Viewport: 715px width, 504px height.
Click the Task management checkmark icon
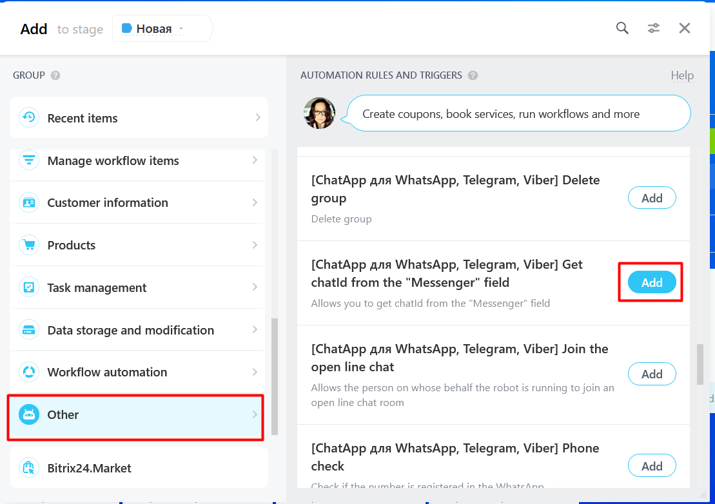pos(28,287)
